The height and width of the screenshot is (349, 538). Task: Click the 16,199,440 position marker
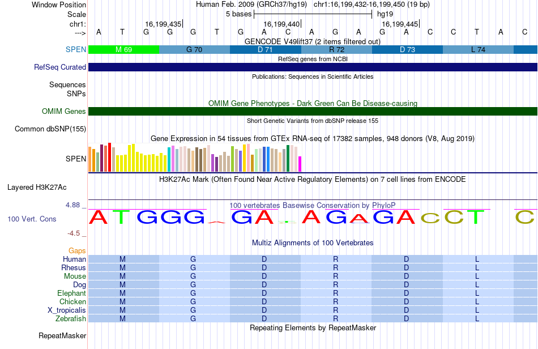tap(281, 24)
